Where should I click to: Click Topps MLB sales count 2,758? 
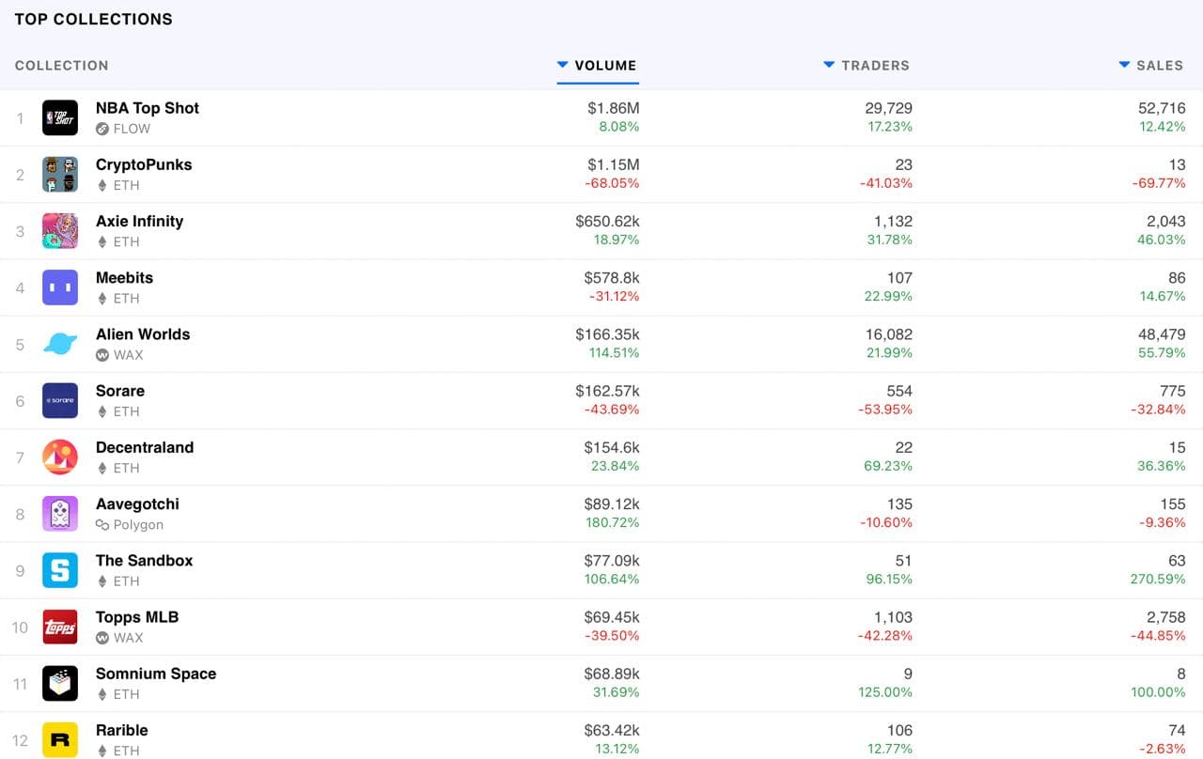pos(1165,617)
